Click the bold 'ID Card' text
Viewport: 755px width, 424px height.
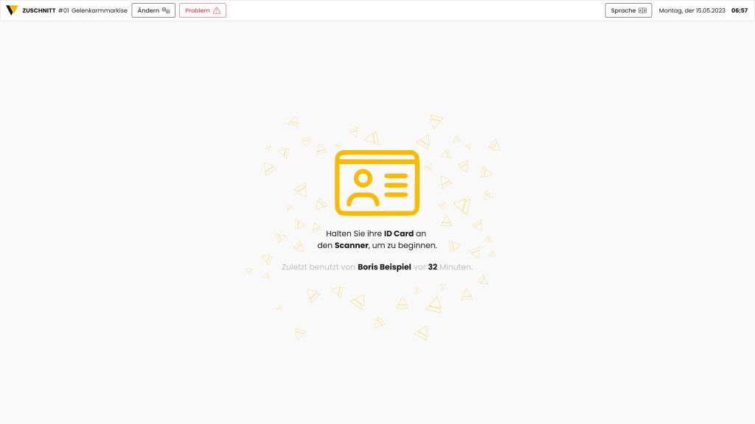398,233
